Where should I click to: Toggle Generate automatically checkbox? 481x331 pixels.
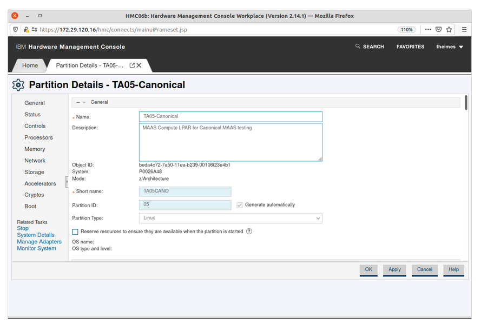pos(240,205)
